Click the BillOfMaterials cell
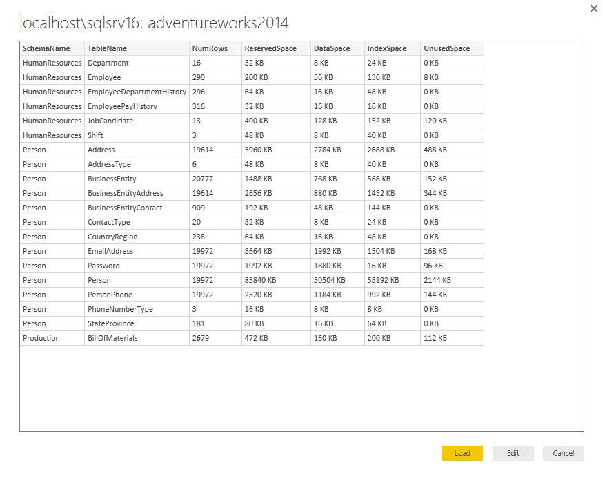605x478 pixels. coord(137,338)
